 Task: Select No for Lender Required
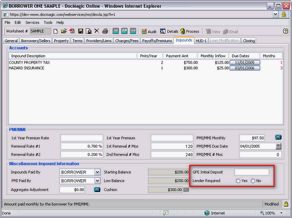point(253,181)
